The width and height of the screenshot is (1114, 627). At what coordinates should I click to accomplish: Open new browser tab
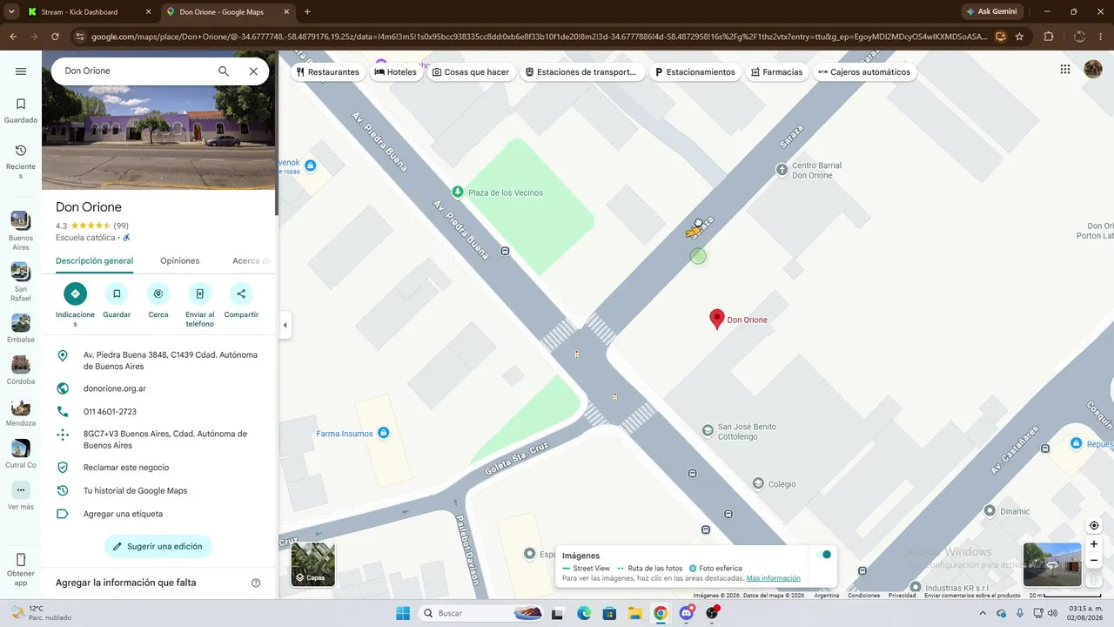pos(307,12)
